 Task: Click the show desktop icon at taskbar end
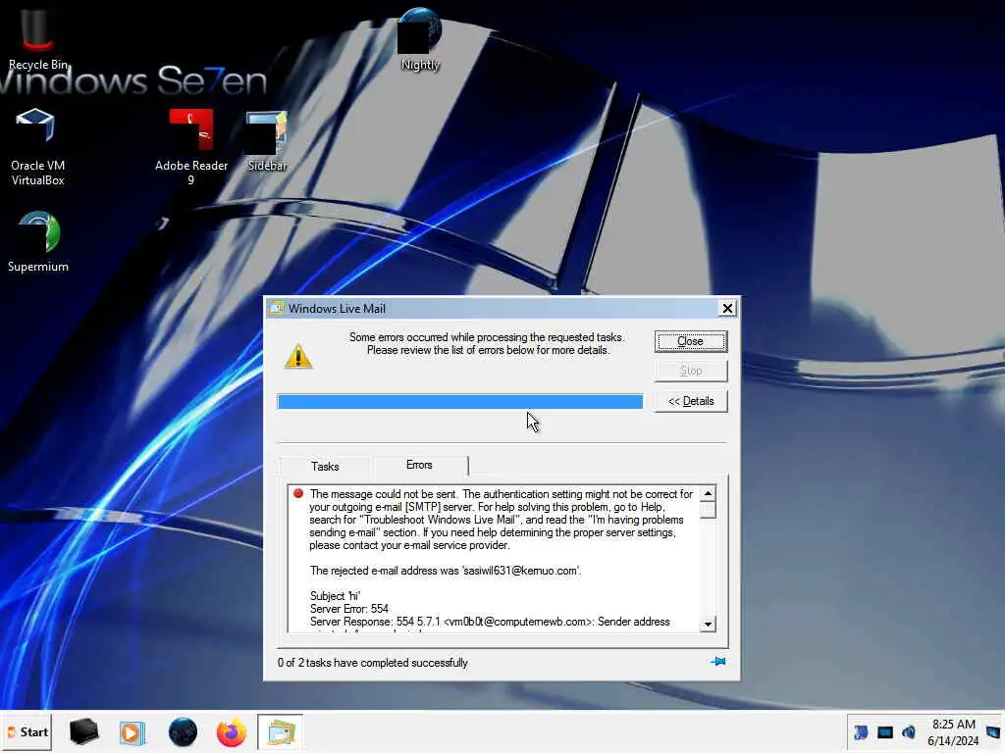993,731
